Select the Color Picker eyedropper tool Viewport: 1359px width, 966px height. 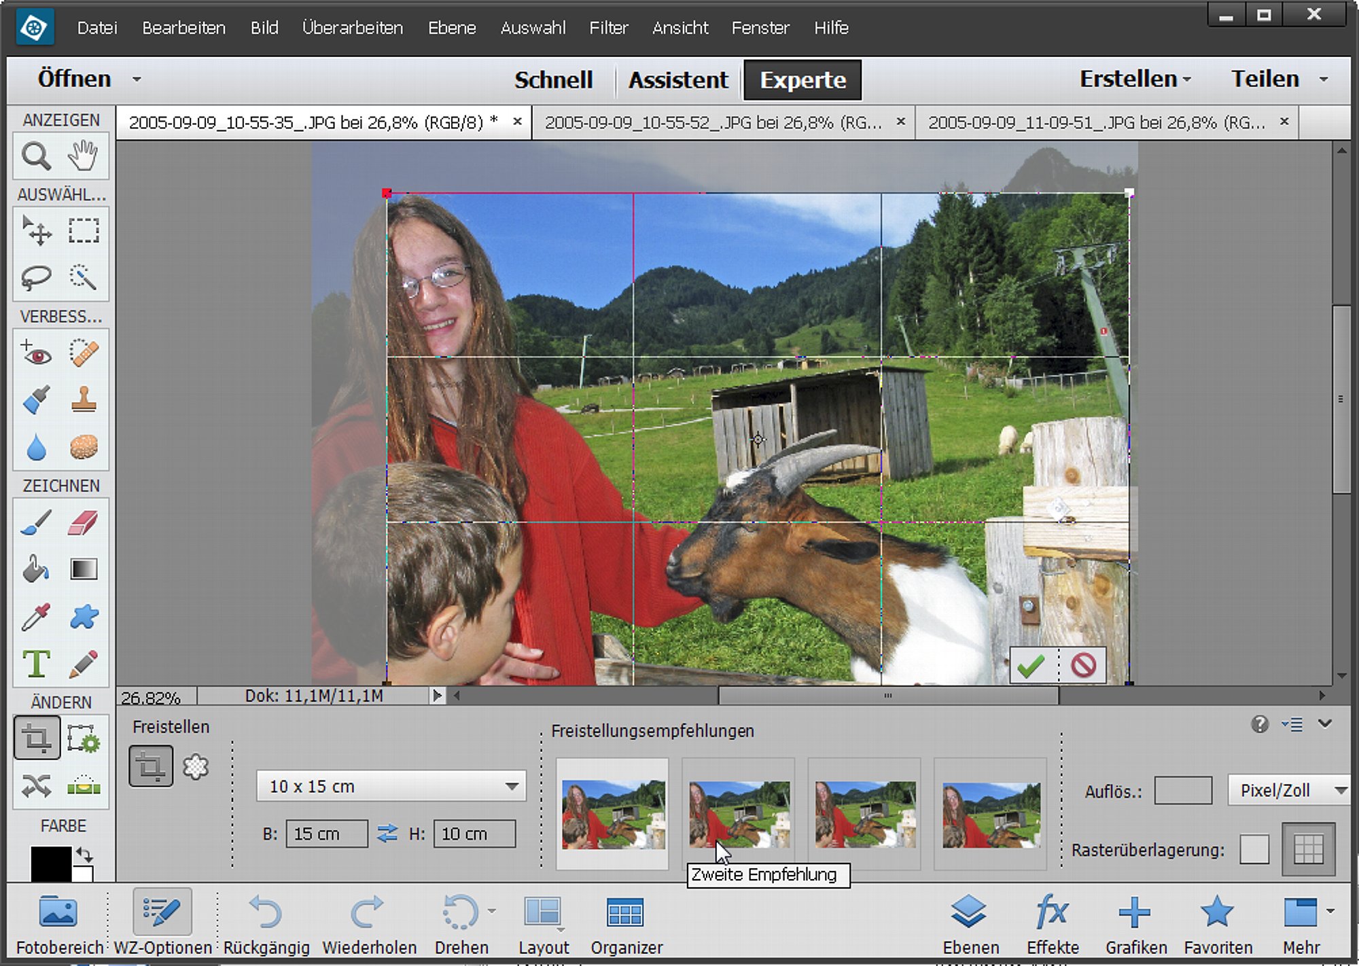tap(36, 616)
